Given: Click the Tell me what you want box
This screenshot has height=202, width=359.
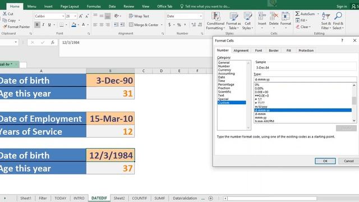Looking at the screenshot, I should pyautogui.click(x=205, y=6).
